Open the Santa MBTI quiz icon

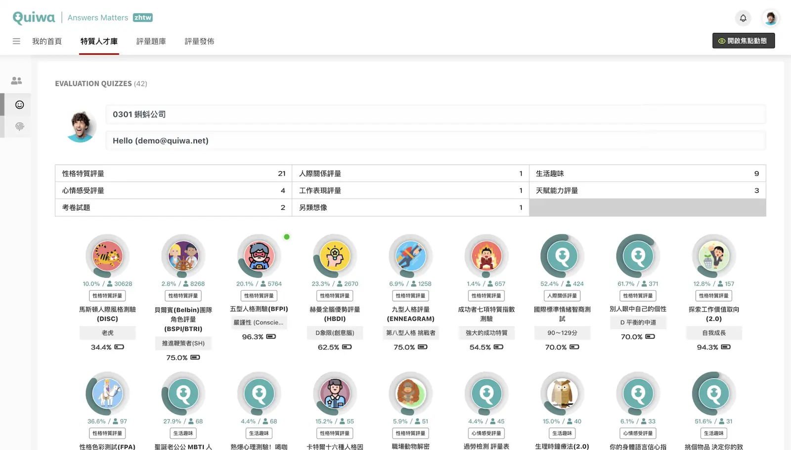pos(183,394)
